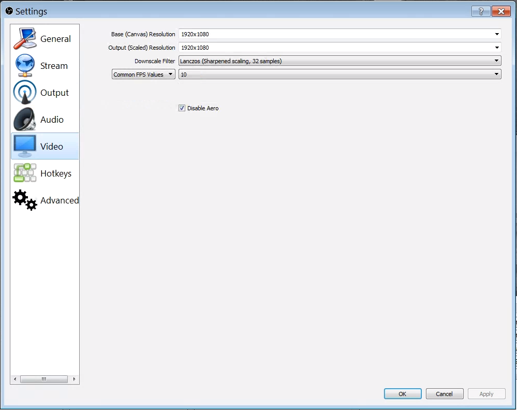Click the Help question mark button
The image size is (517, 410).
pyautogui.click(x=481, y=11)
